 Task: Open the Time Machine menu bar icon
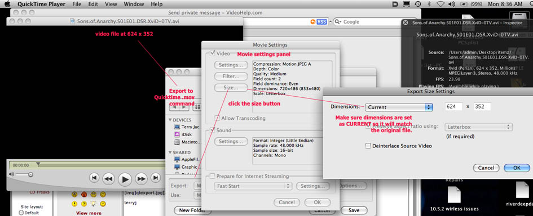(417, 4)
